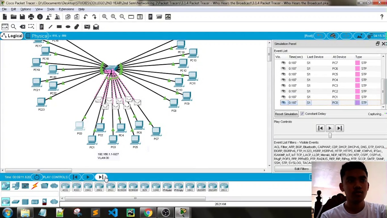Select the Draw Ellipse tool

point(68,27)
